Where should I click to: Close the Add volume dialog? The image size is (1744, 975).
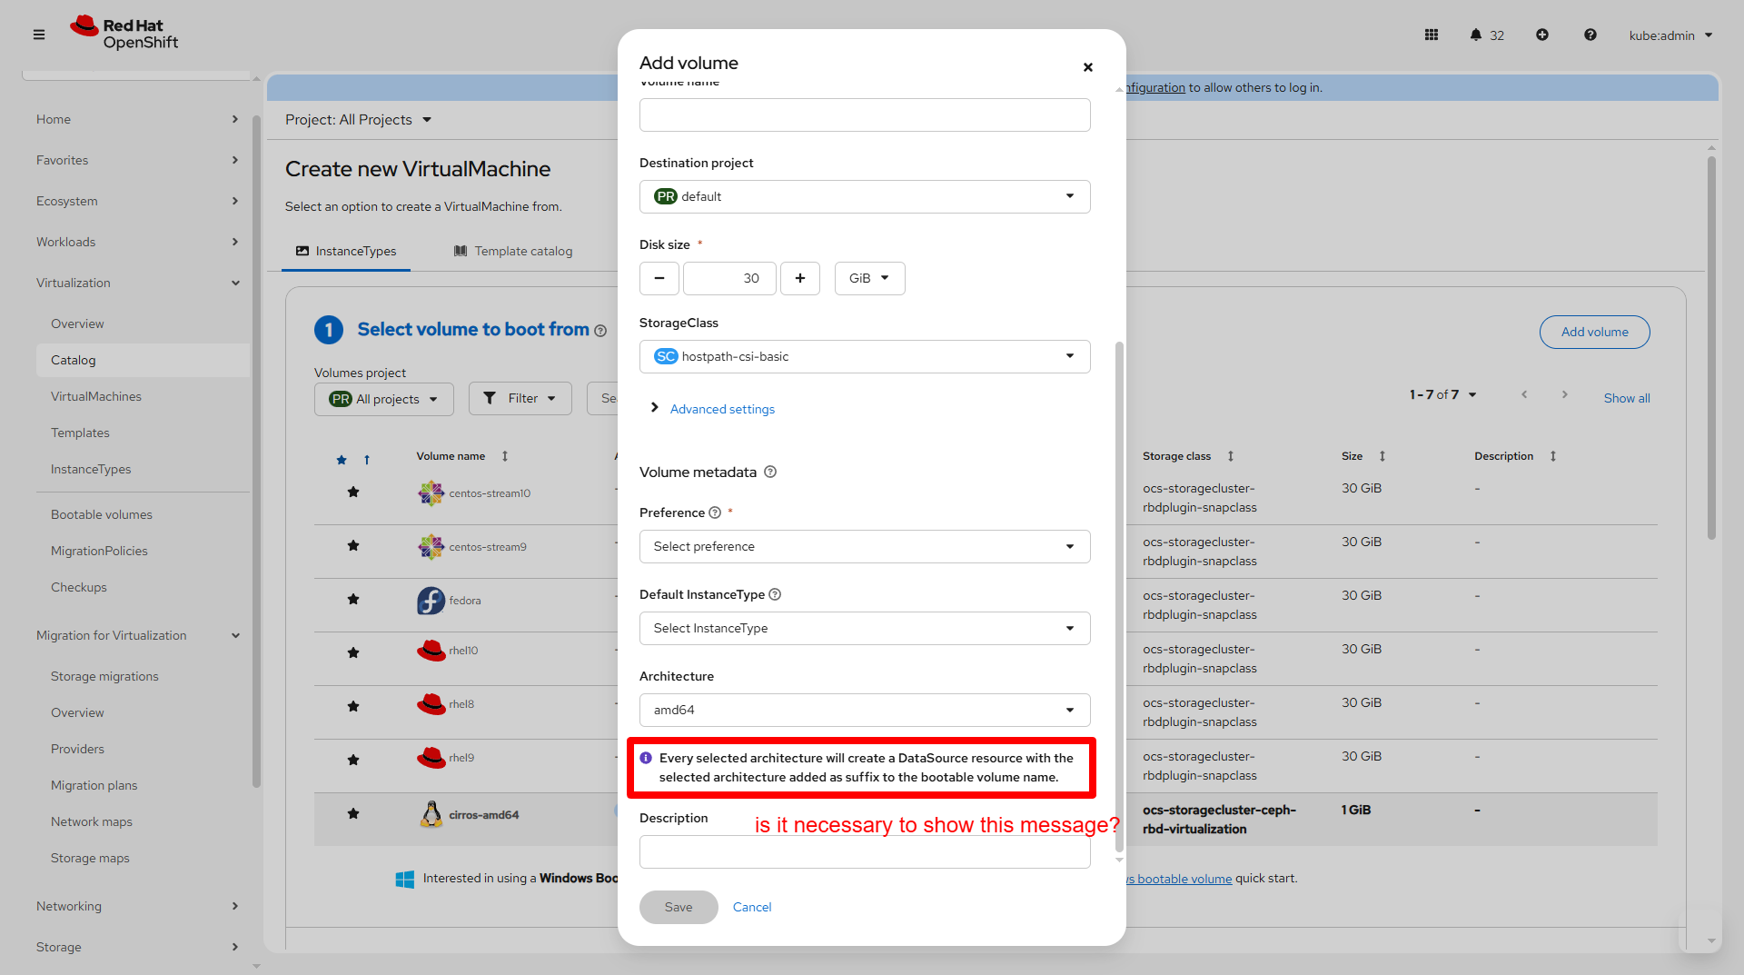pyautogui.click(x=1088, y=67)
